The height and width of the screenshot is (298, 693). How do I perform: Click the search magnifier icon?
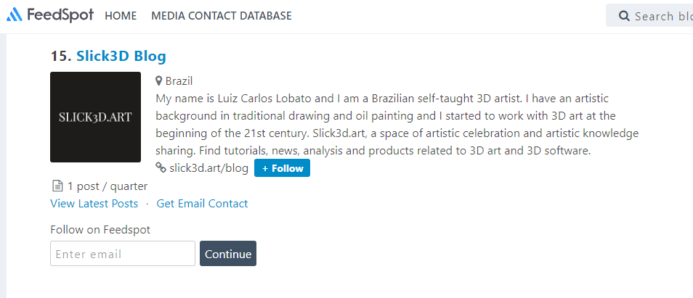click(623, 16)
